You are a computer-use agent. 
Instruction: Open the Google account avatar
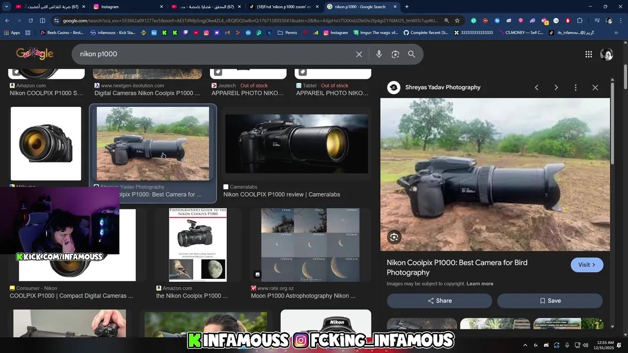(607, 54)
